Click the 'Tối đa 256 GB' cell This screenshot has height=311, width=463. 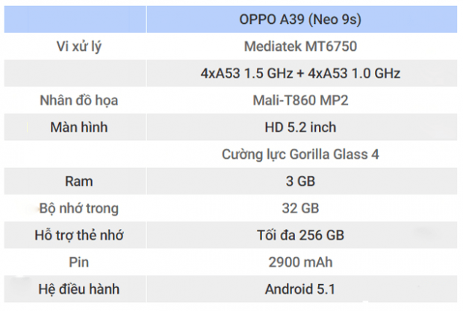(300, 236)
